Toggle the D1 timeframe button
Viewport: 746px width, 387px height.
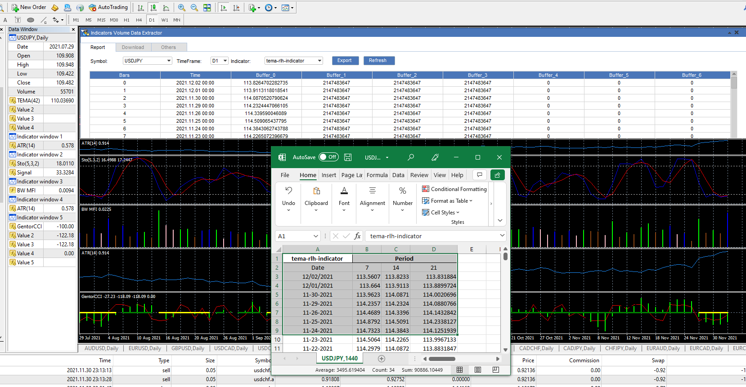(x=152, y=20)
